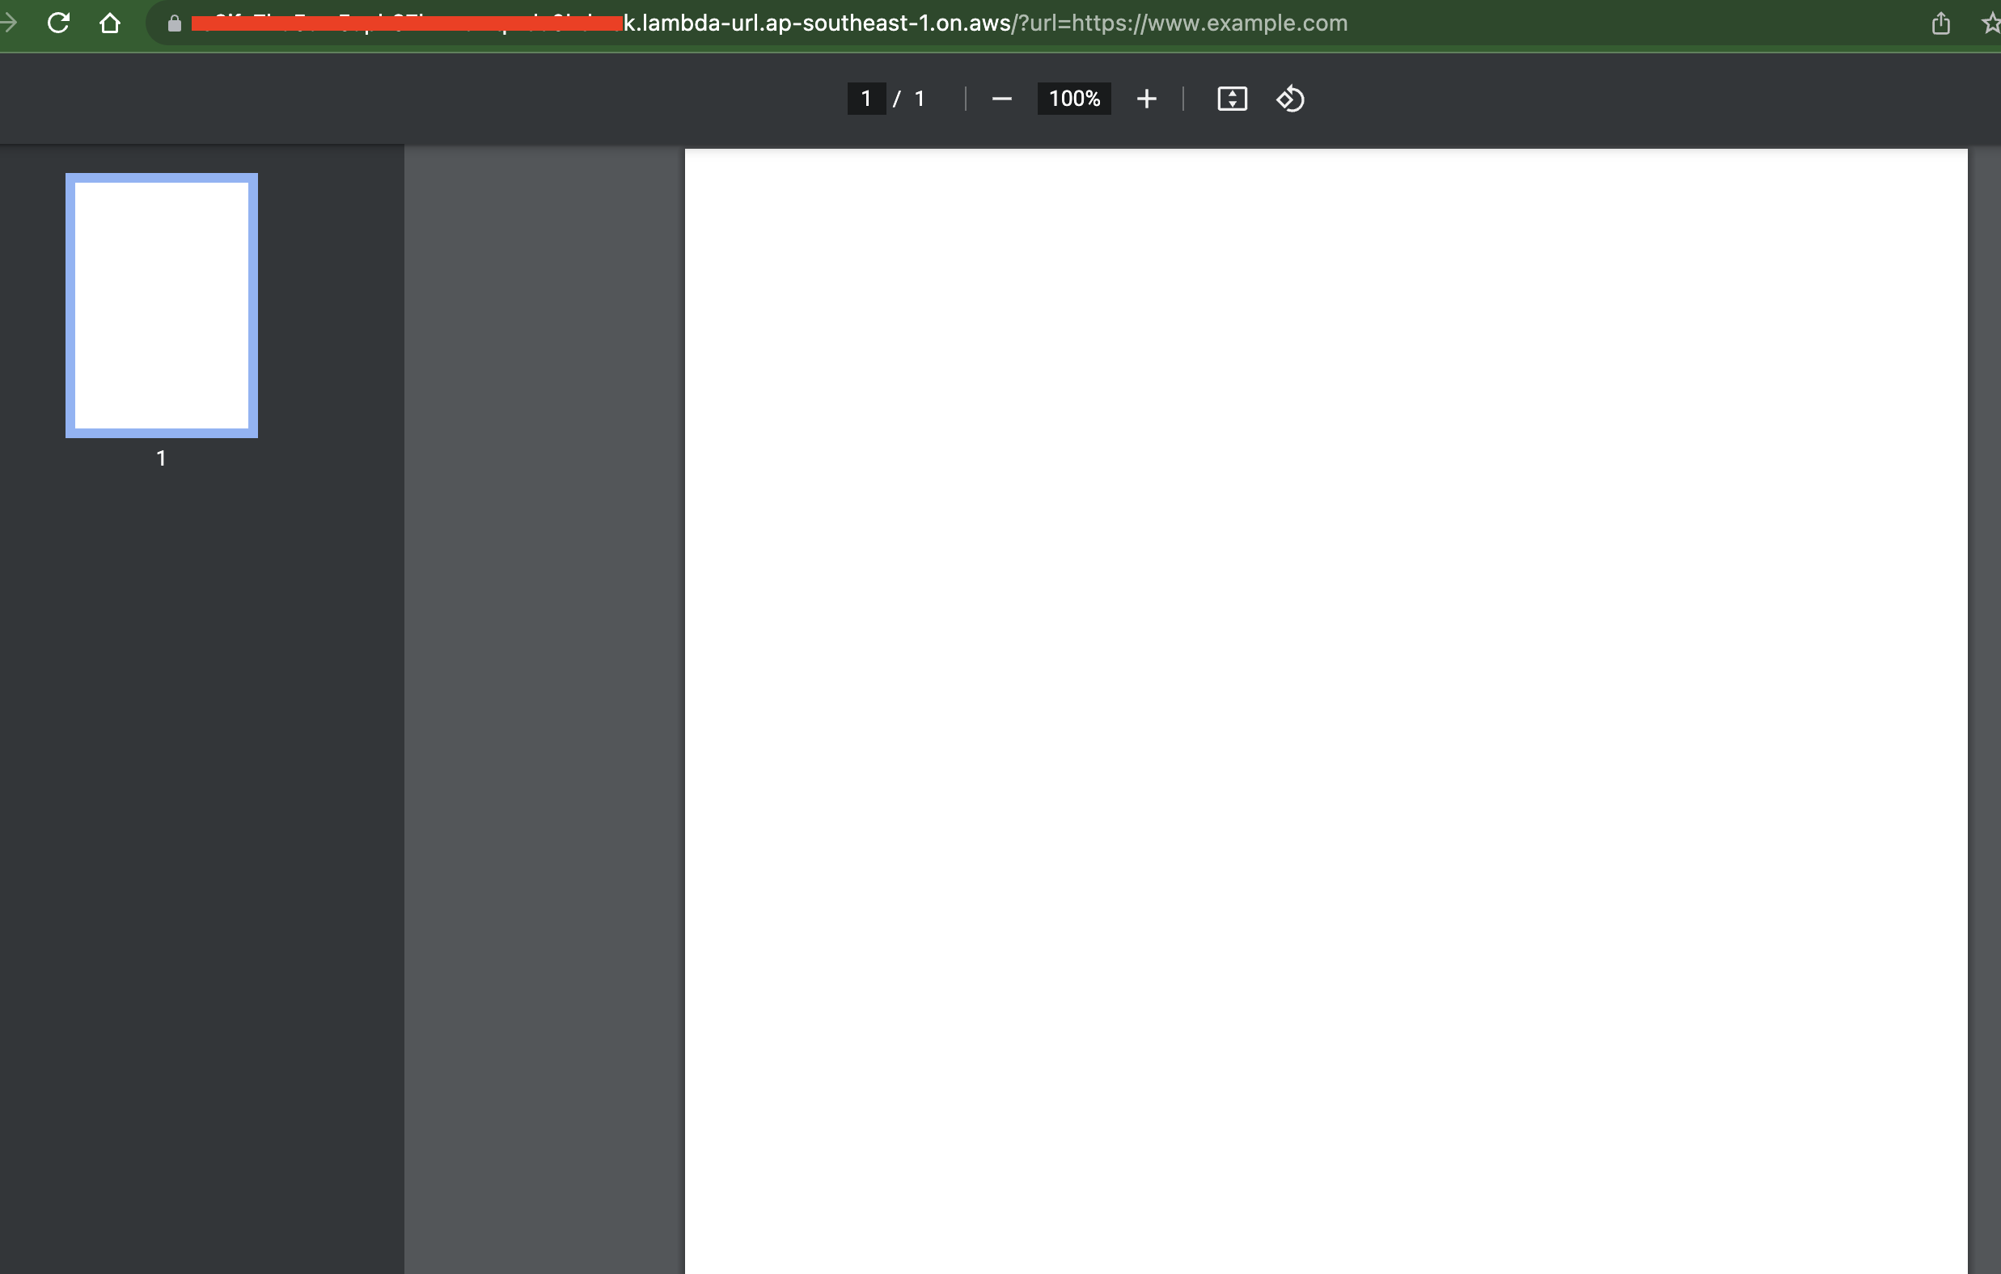Select page 1 thumbnail in sidebar
This screenshot has height=1274, width=2001.
(x=161, y=306)
